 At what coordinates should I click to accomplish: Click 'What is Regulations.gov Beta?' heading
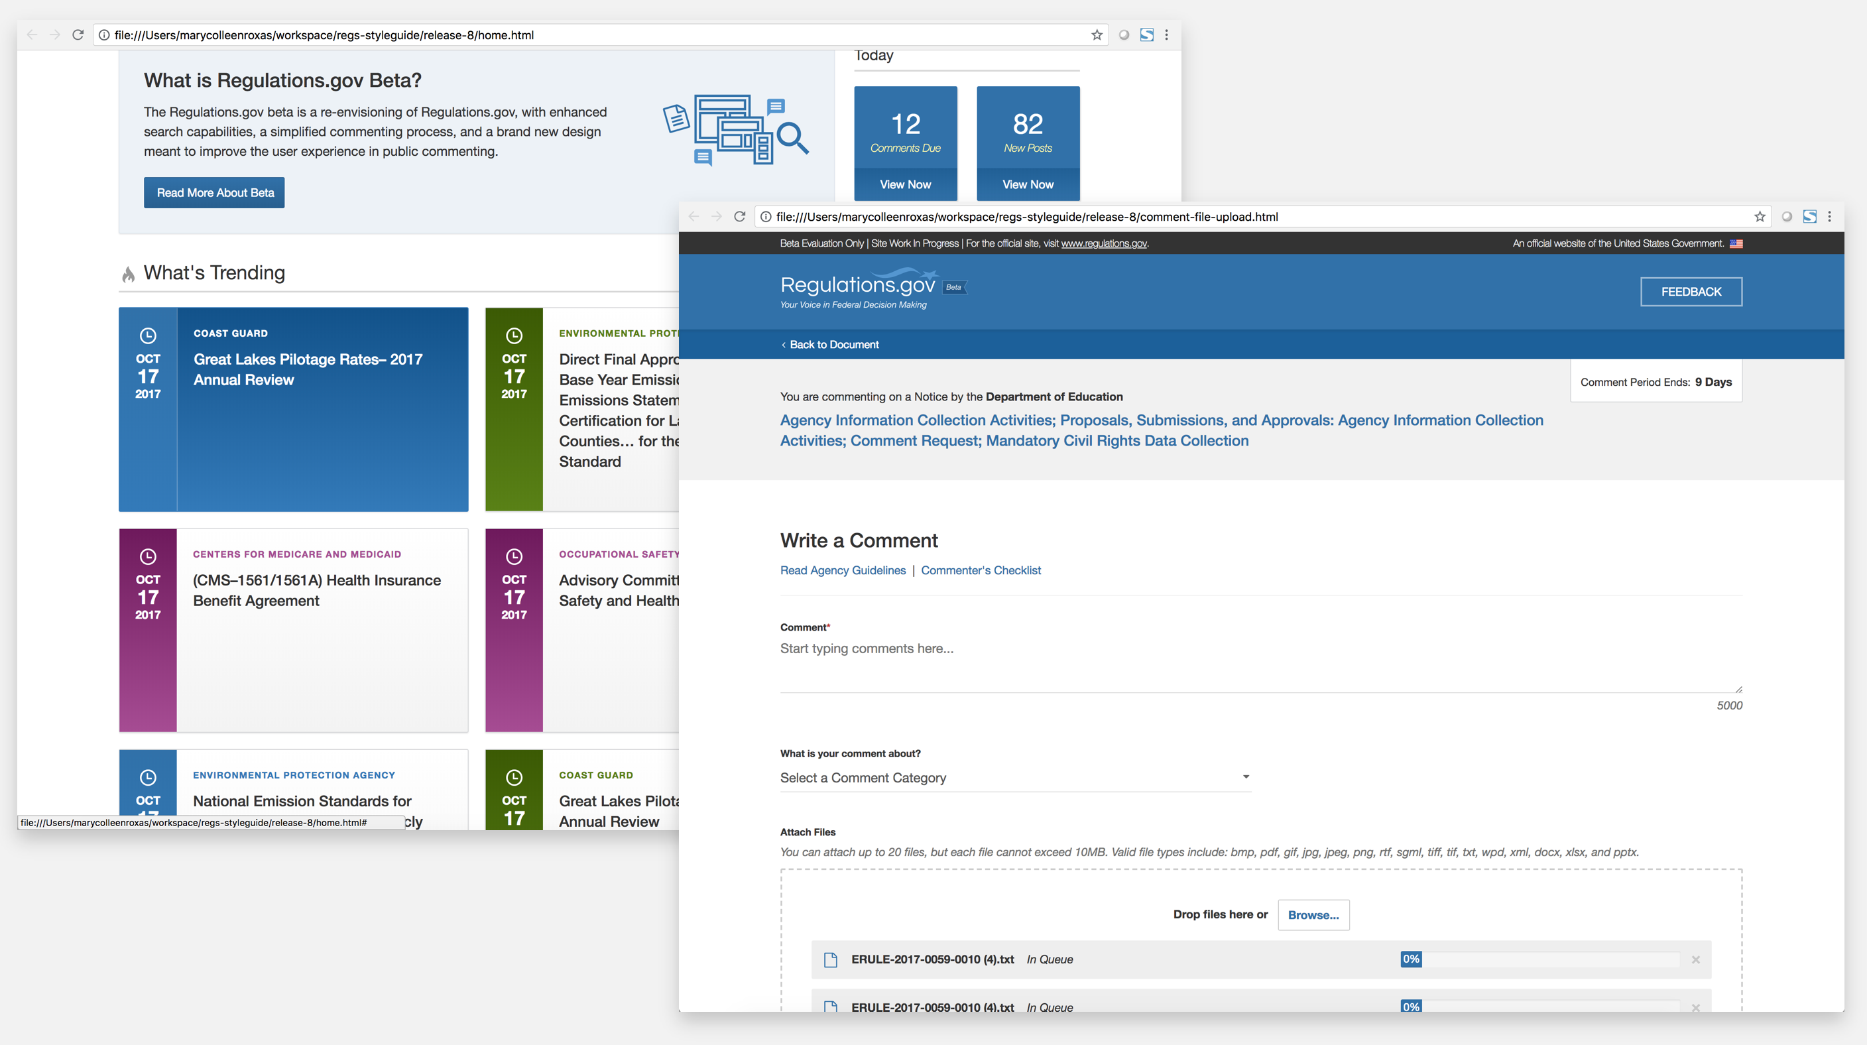point(282,80)
